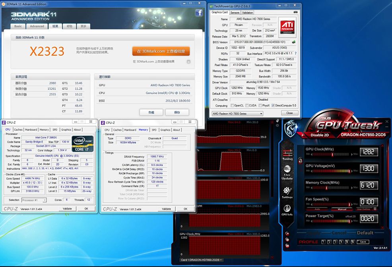Click the right arrow on Memory Clock slider
The image size is (392, 267).
(352, 188)
